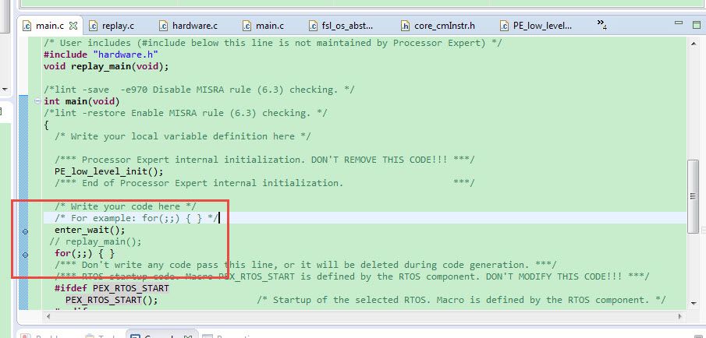Click the "End of Processor Expert internal initialization" comment
Image resolution: width=706 pixels, height=338 pixels.
point(264,183)
